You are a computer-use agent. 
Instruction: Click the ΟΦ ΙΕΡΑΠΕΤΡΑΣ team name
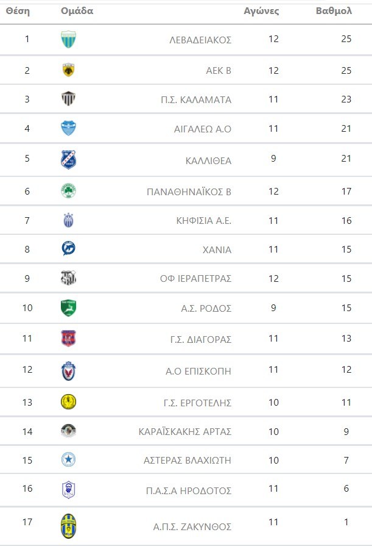195,278
